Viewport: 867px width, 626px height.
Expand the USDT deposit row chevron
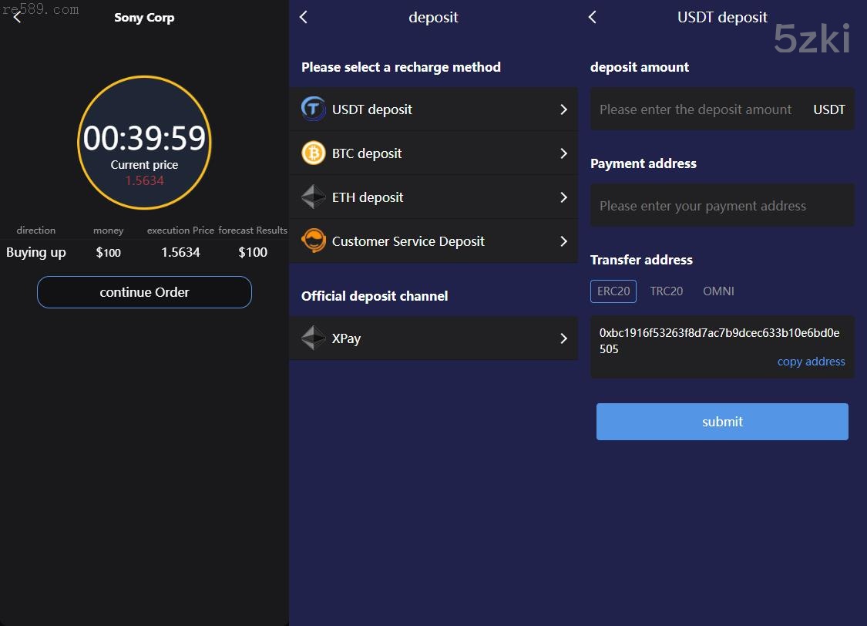click(563, 109)
